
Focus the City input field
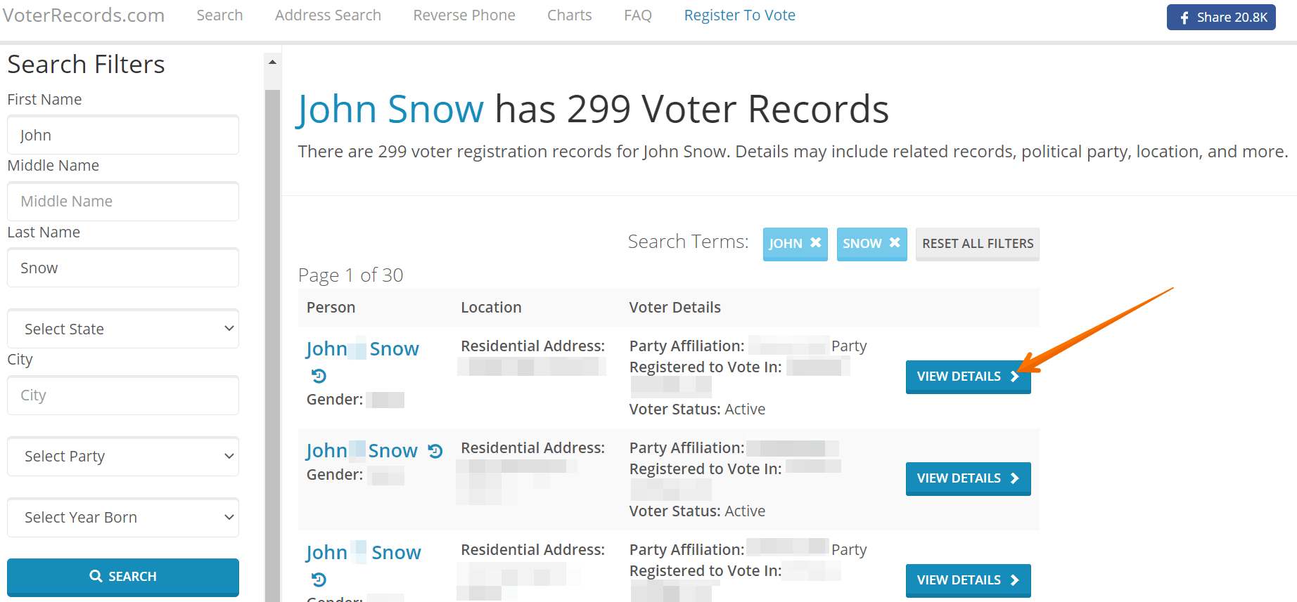tap(123, 395)
